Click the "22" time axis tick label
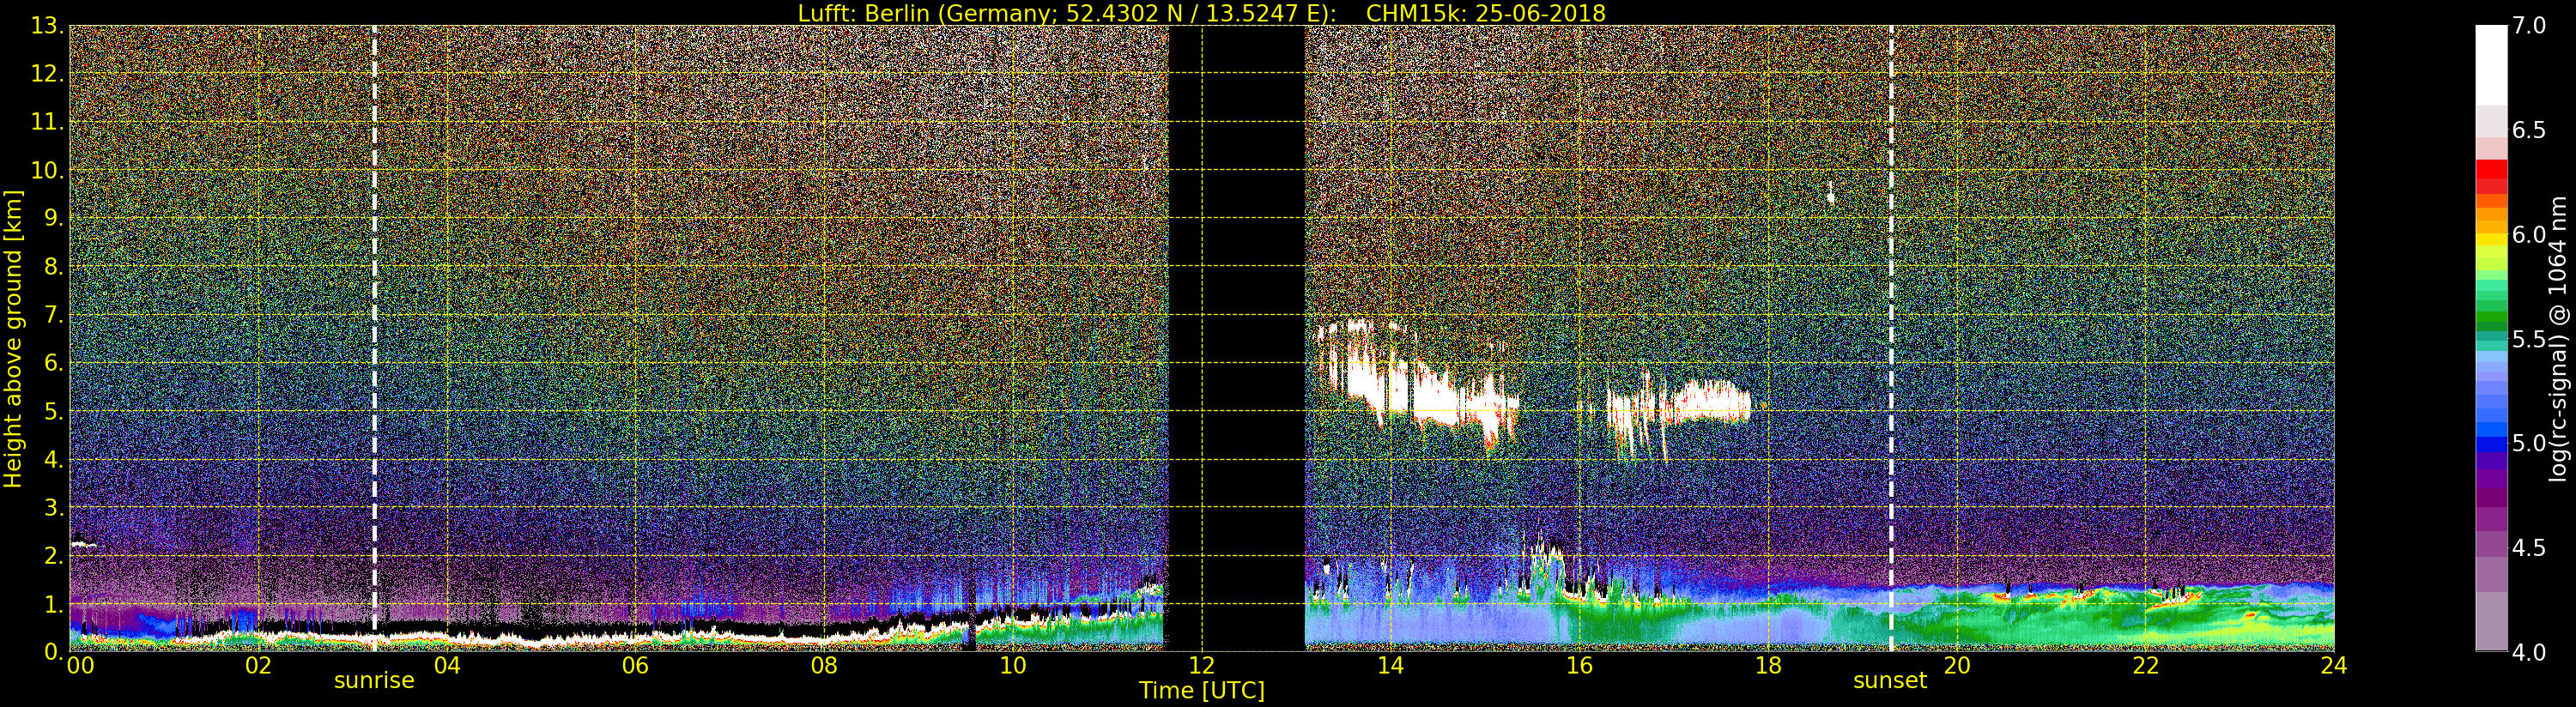Viewport: 2576px width, 707px height. coord(2146,665)
